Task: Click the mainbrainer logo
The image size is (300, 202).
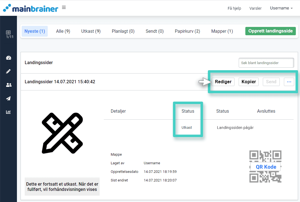Action: point(31,8)
